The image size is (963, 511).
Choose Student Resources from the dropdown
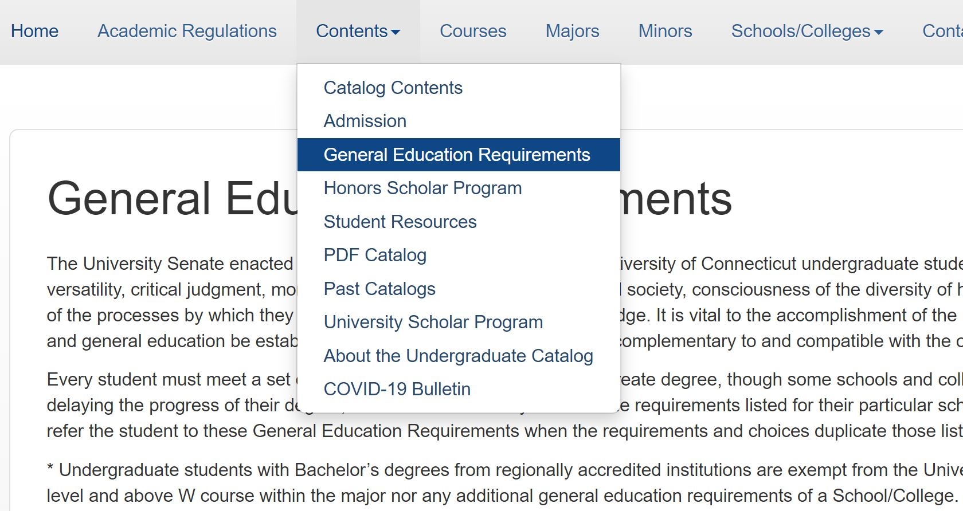pyautogui.click(x=400, y=222)
